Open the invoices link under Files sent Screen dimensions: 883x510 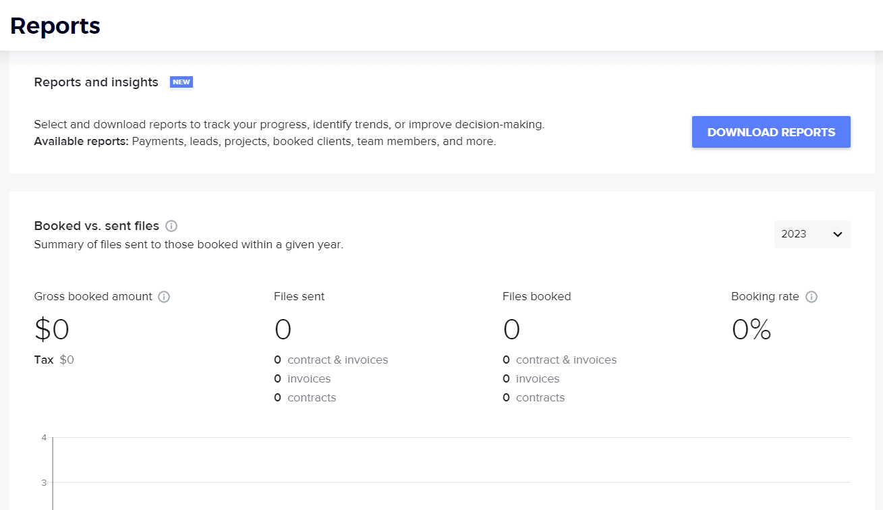click(310, 378)
